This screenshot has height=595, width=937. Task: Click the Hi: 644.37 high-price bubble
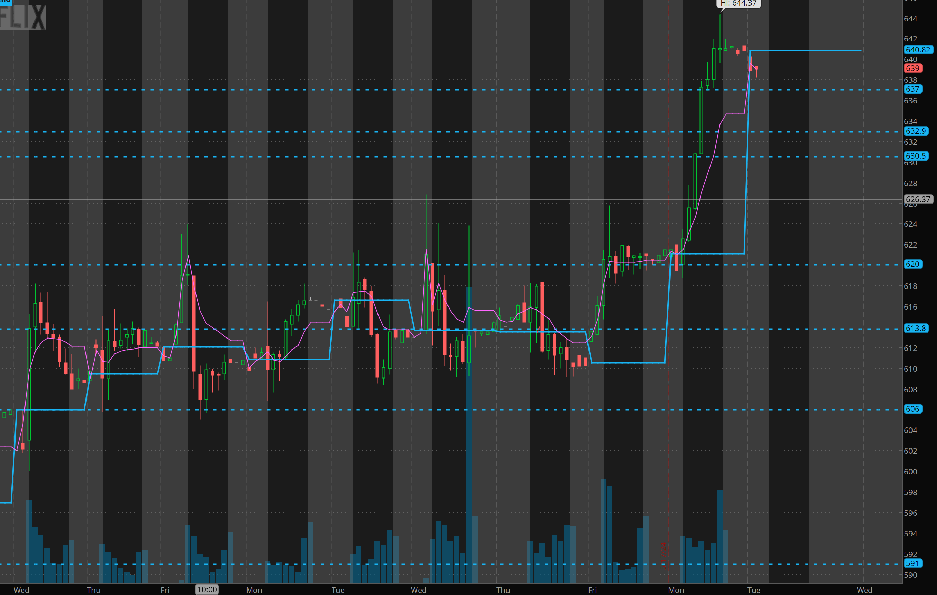(738, 3)
